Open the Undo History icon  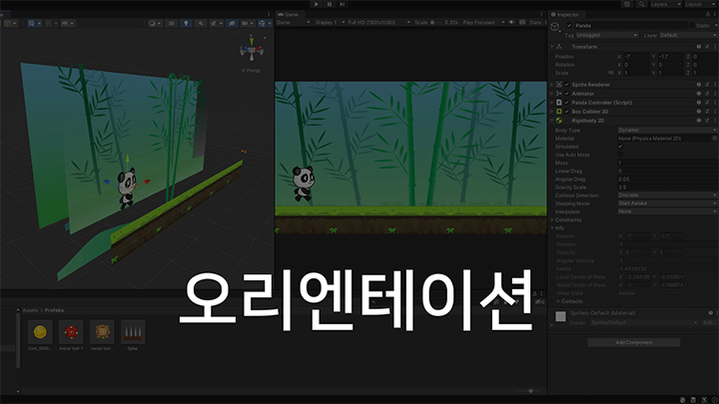pyautogui.click(x=627, y=4)
